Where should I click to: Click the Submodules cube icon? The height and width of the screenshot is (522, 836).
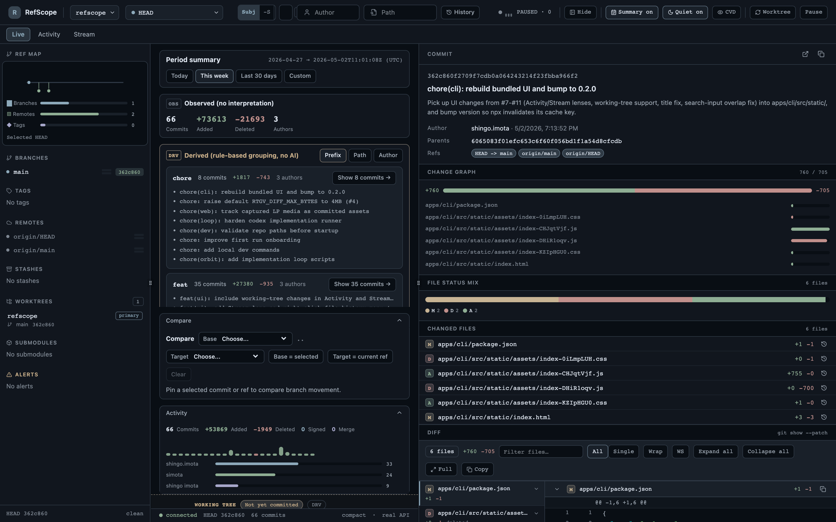[x=9, y=342]
